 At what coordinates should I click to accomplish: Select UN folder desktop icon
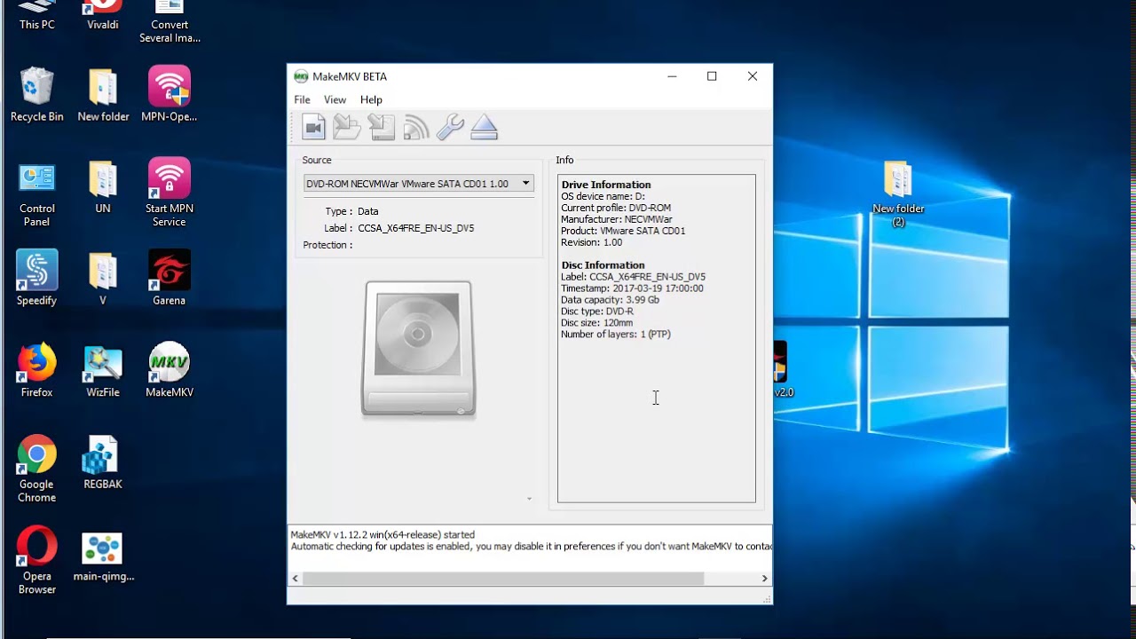pyautogui.click(x=103, y=186)
